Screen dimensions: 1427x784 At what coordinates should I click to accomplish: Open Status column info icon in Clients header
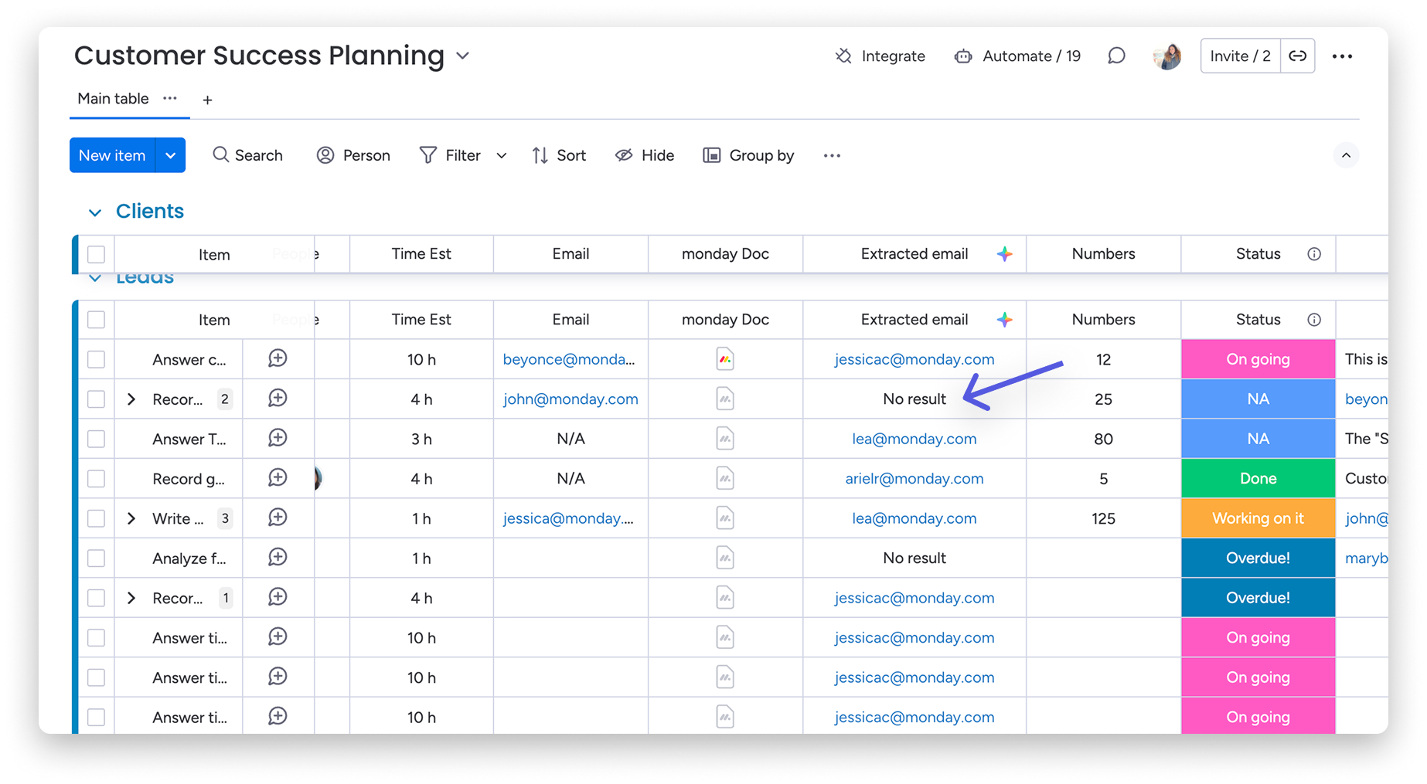pyautogui.click(x=1314, y=254)
